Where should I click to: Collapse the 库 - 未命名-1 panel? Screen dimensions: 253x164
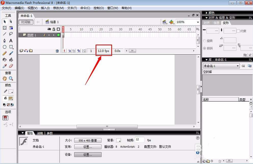(x=207, y=60)
